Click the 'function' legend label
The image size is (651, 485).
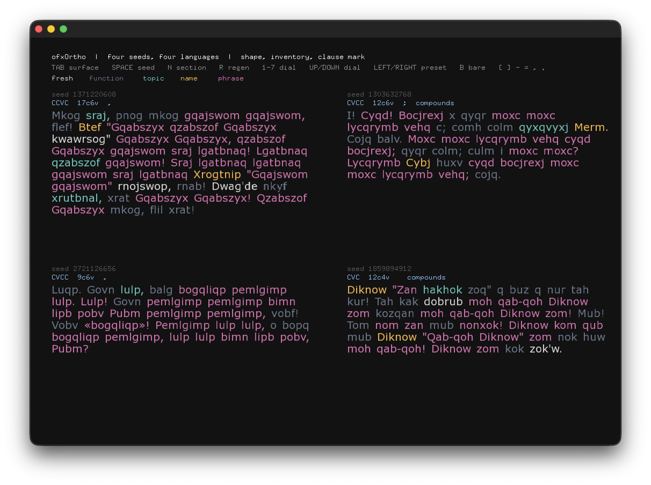coord(106,78)
